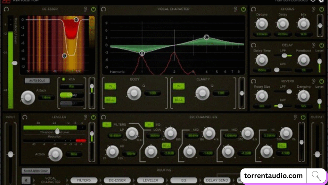Click the Chorus Detune knob
The height and width of the screenshot is (185, 328).
[x=262, y=24]
